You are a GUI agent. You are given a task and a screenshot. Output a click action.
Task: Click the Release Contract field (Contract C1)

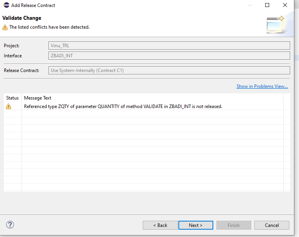click(x=169, y=70)
